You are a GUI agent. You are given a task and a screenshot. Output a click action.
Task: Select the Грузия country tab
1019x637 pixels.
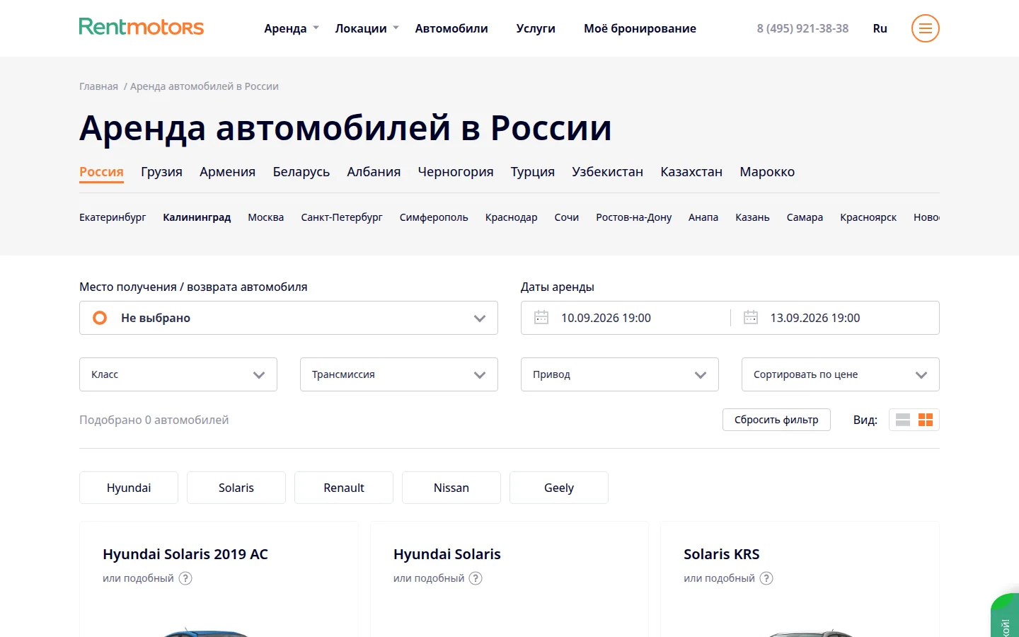(x=161, y=172)
